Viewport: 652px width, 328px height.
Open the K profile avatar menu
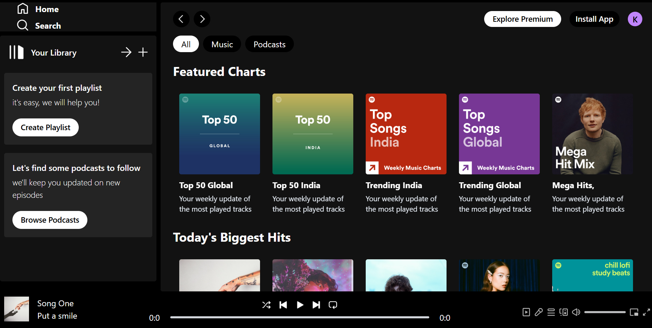click(x=635, y=19)
